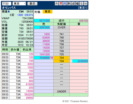Click sell quantity 1041200 at 735
The image size is (133, 104).
(45, 54)
